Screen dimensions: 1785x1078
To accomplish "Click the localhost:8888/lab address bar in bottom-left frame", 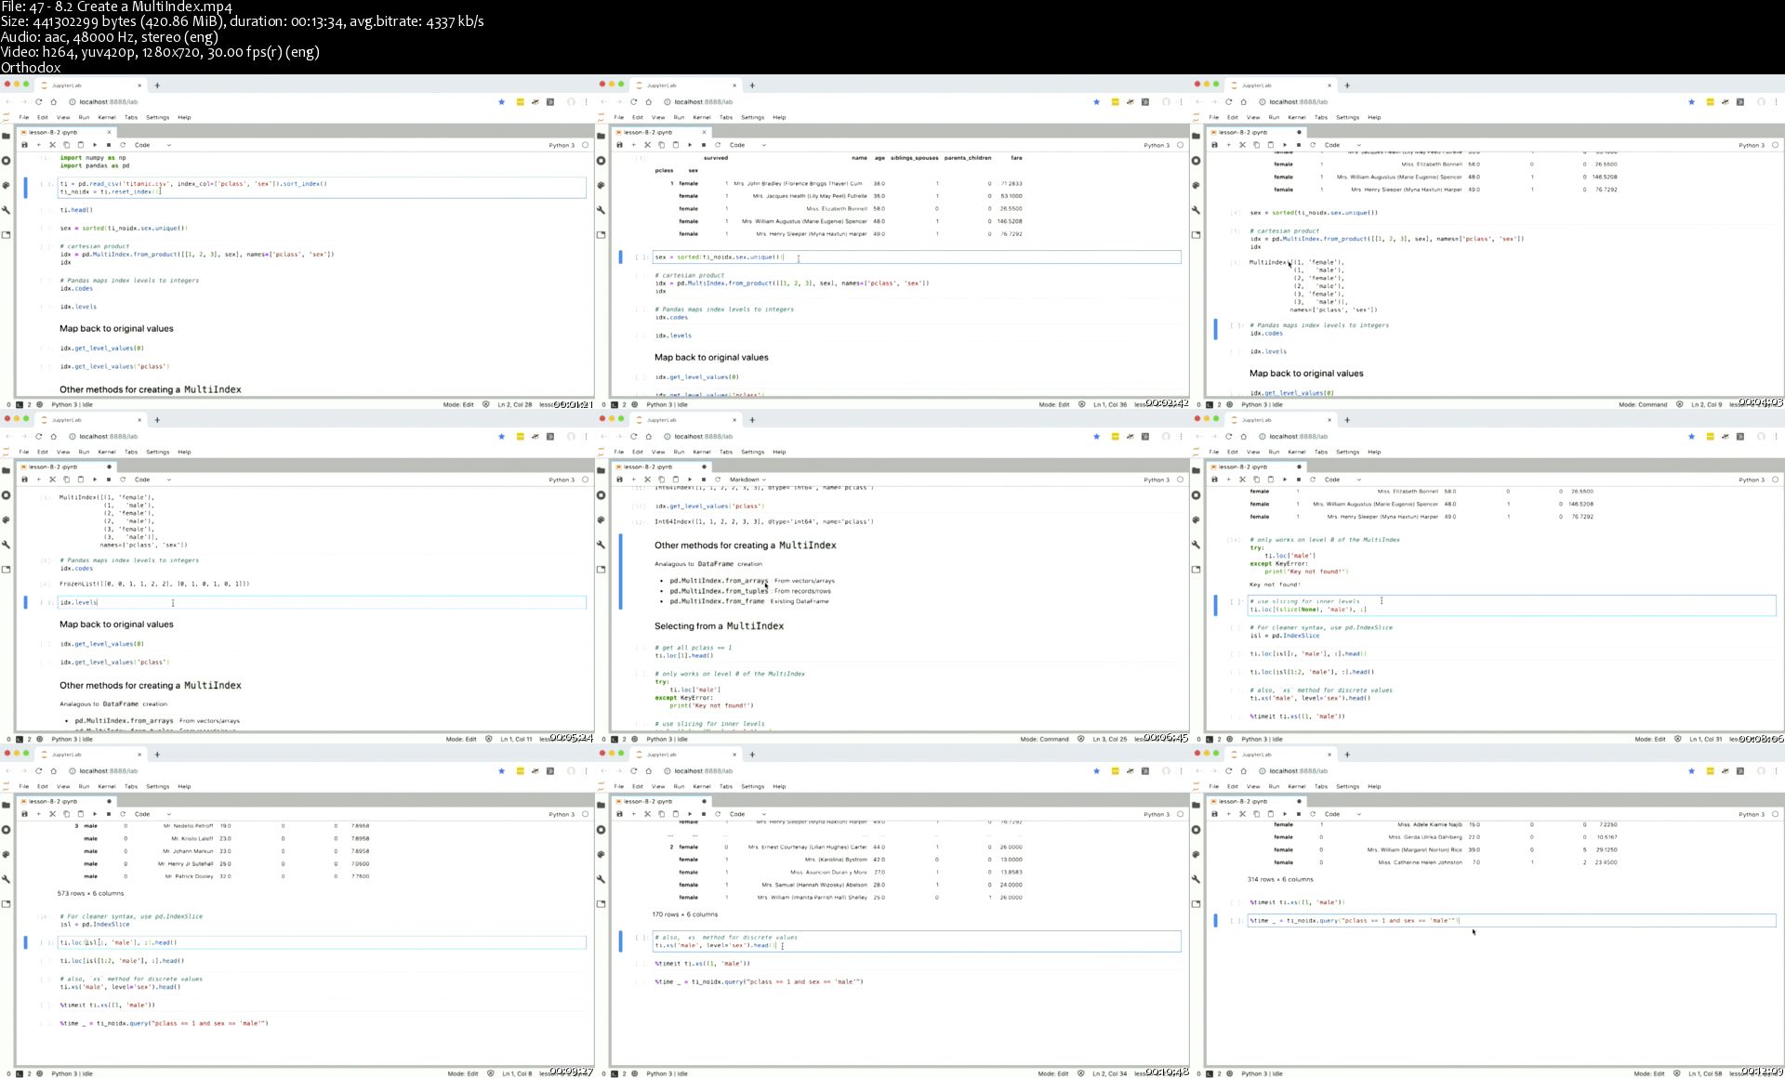I will [x=109, y=771].
